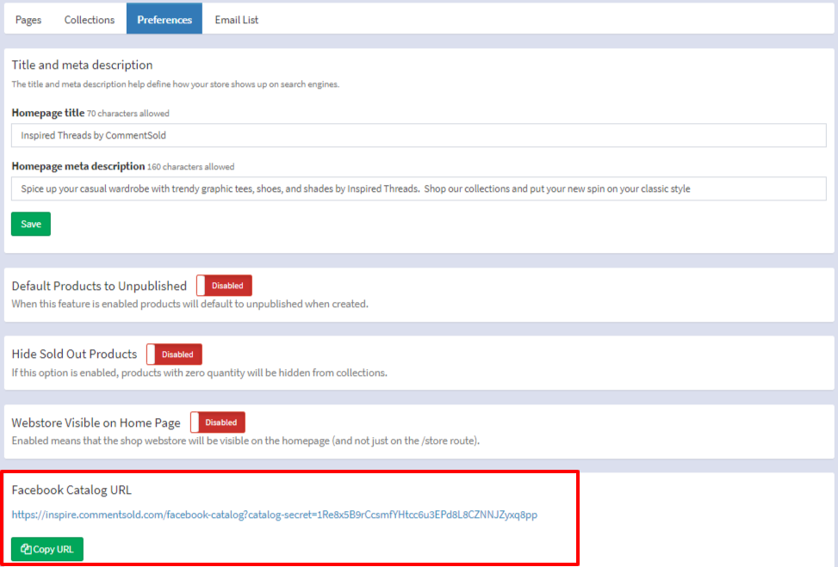Click the "Title and meta description" heading
The height and width of the screenshot is (567, 838).
click(x=82, y=65)
